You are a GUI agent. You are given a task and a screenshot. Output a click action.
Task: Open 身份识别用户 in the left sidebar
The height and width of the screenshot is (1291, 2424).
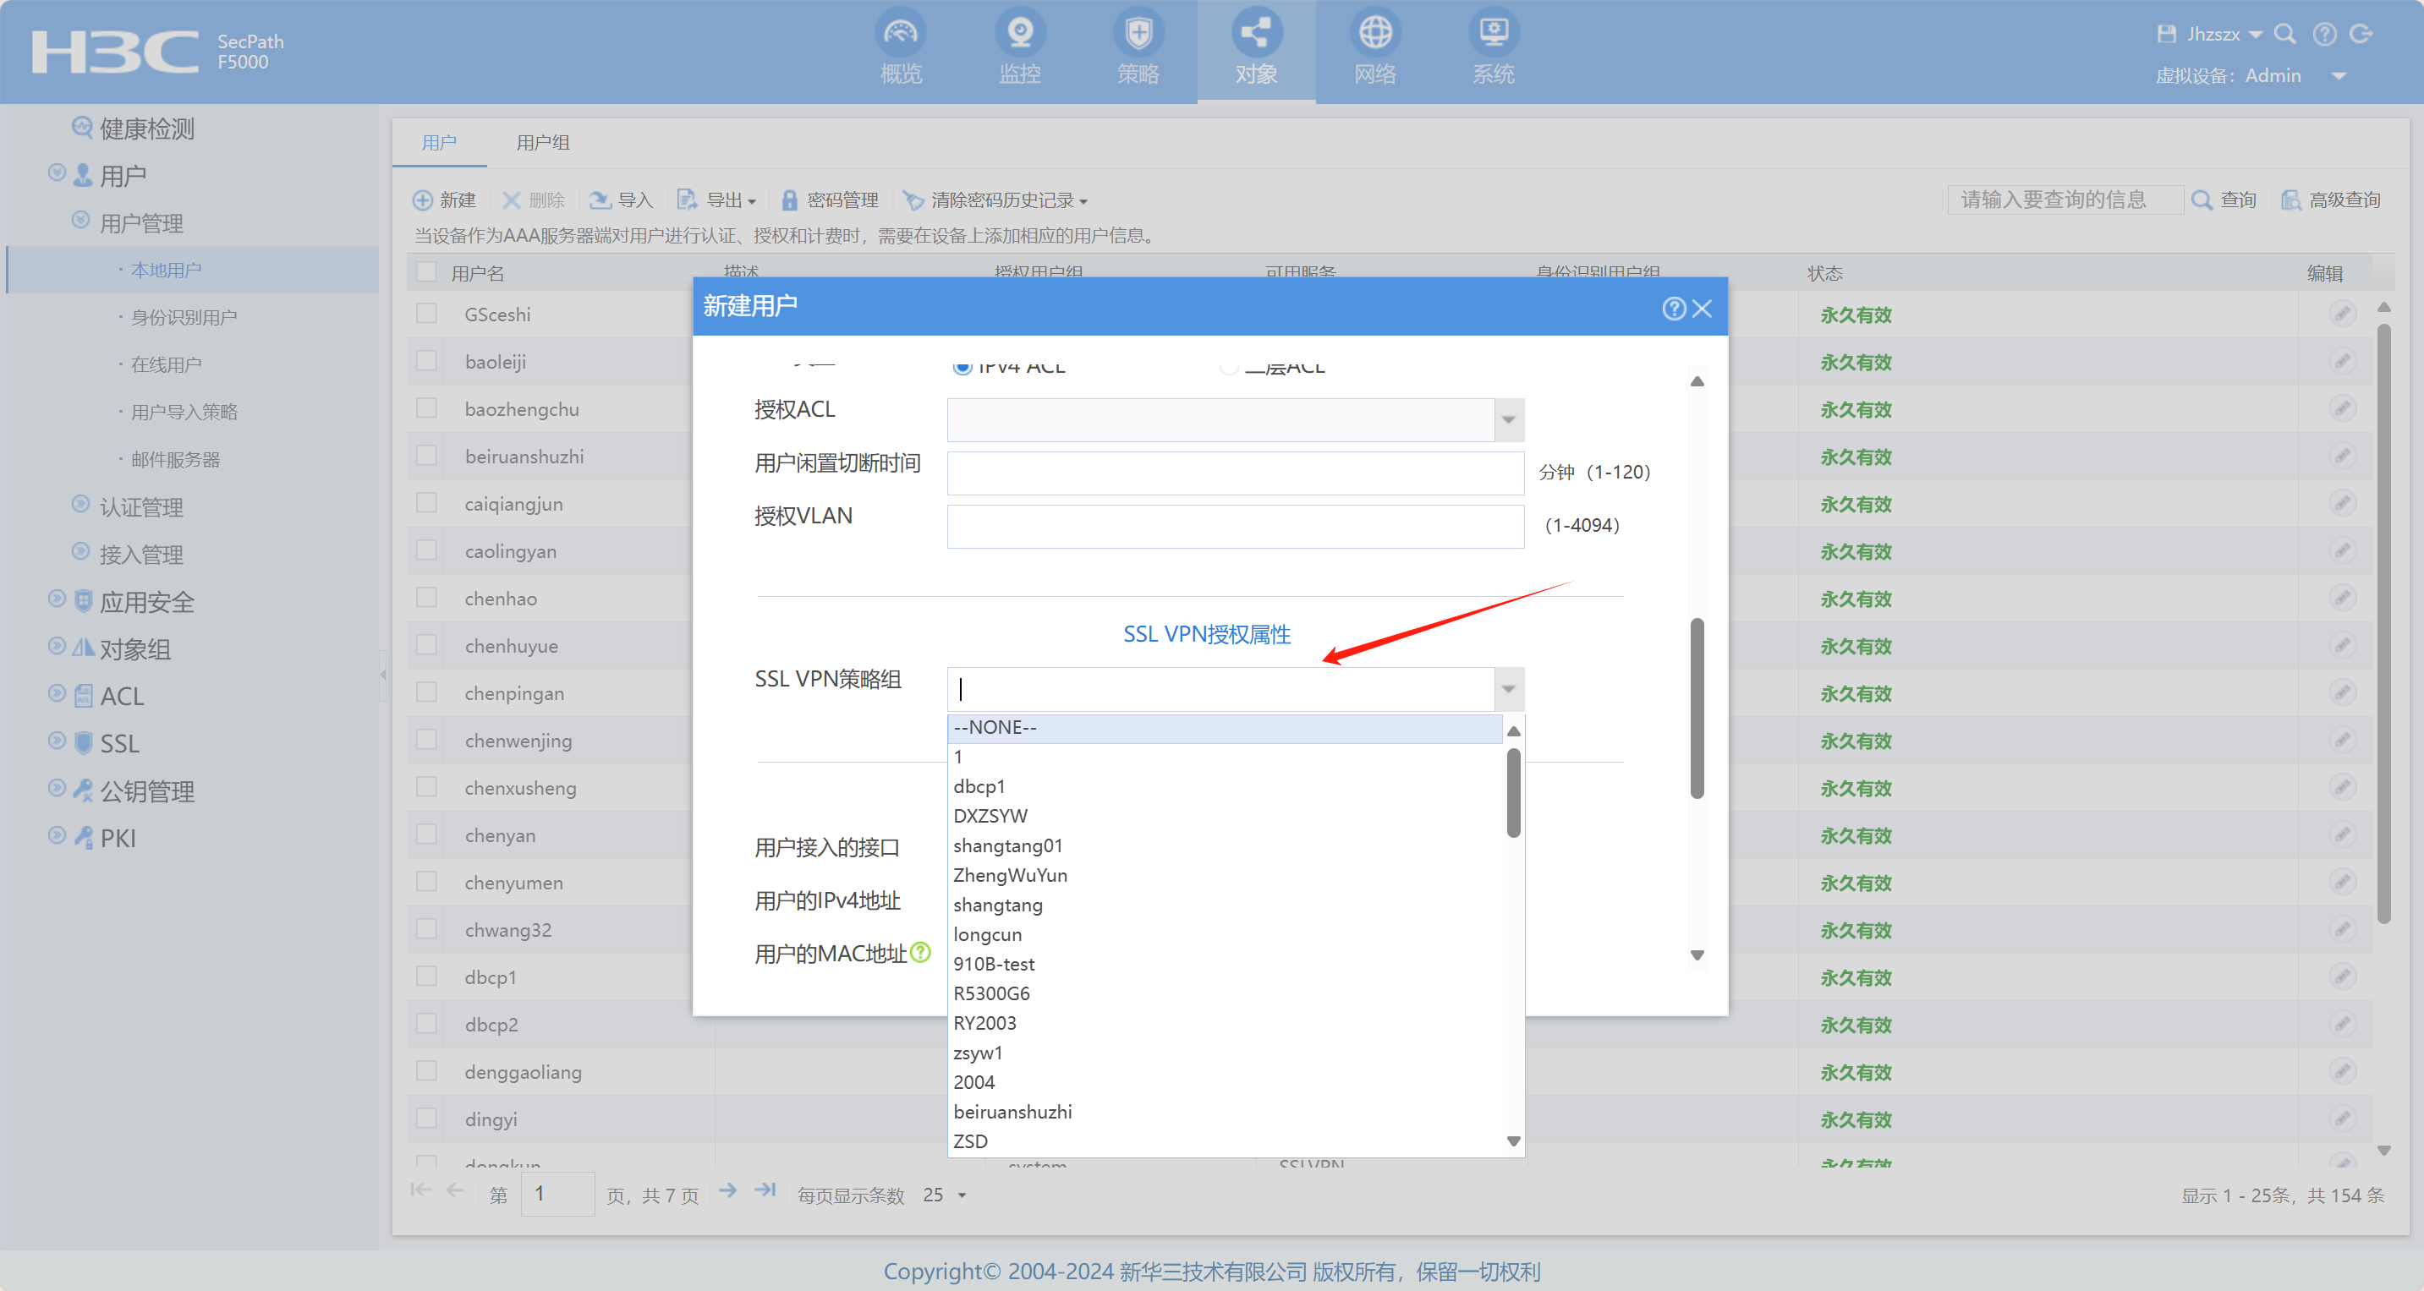pos(184,317)
